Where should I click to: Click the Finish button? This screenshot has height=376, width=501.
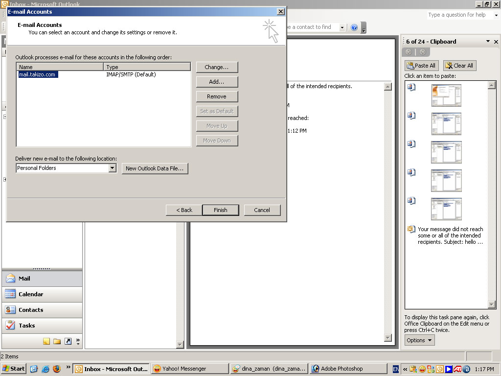[x=221, y=210]
